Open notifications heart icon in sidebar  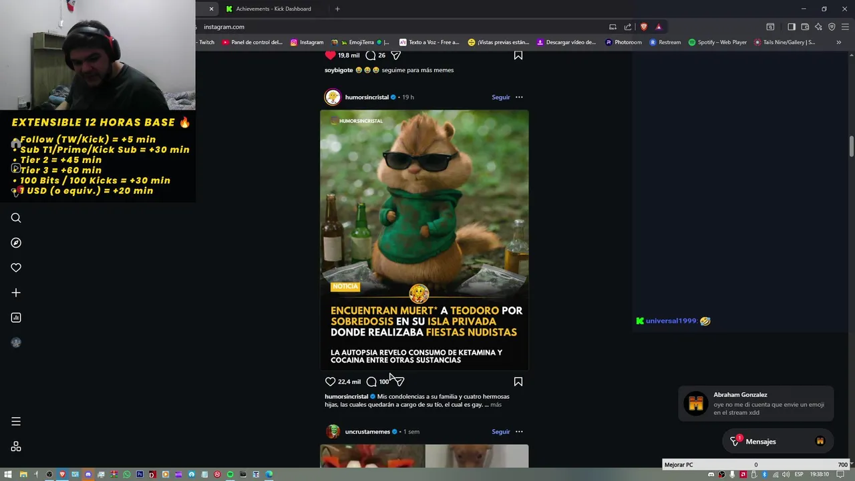tap(16, 267)
